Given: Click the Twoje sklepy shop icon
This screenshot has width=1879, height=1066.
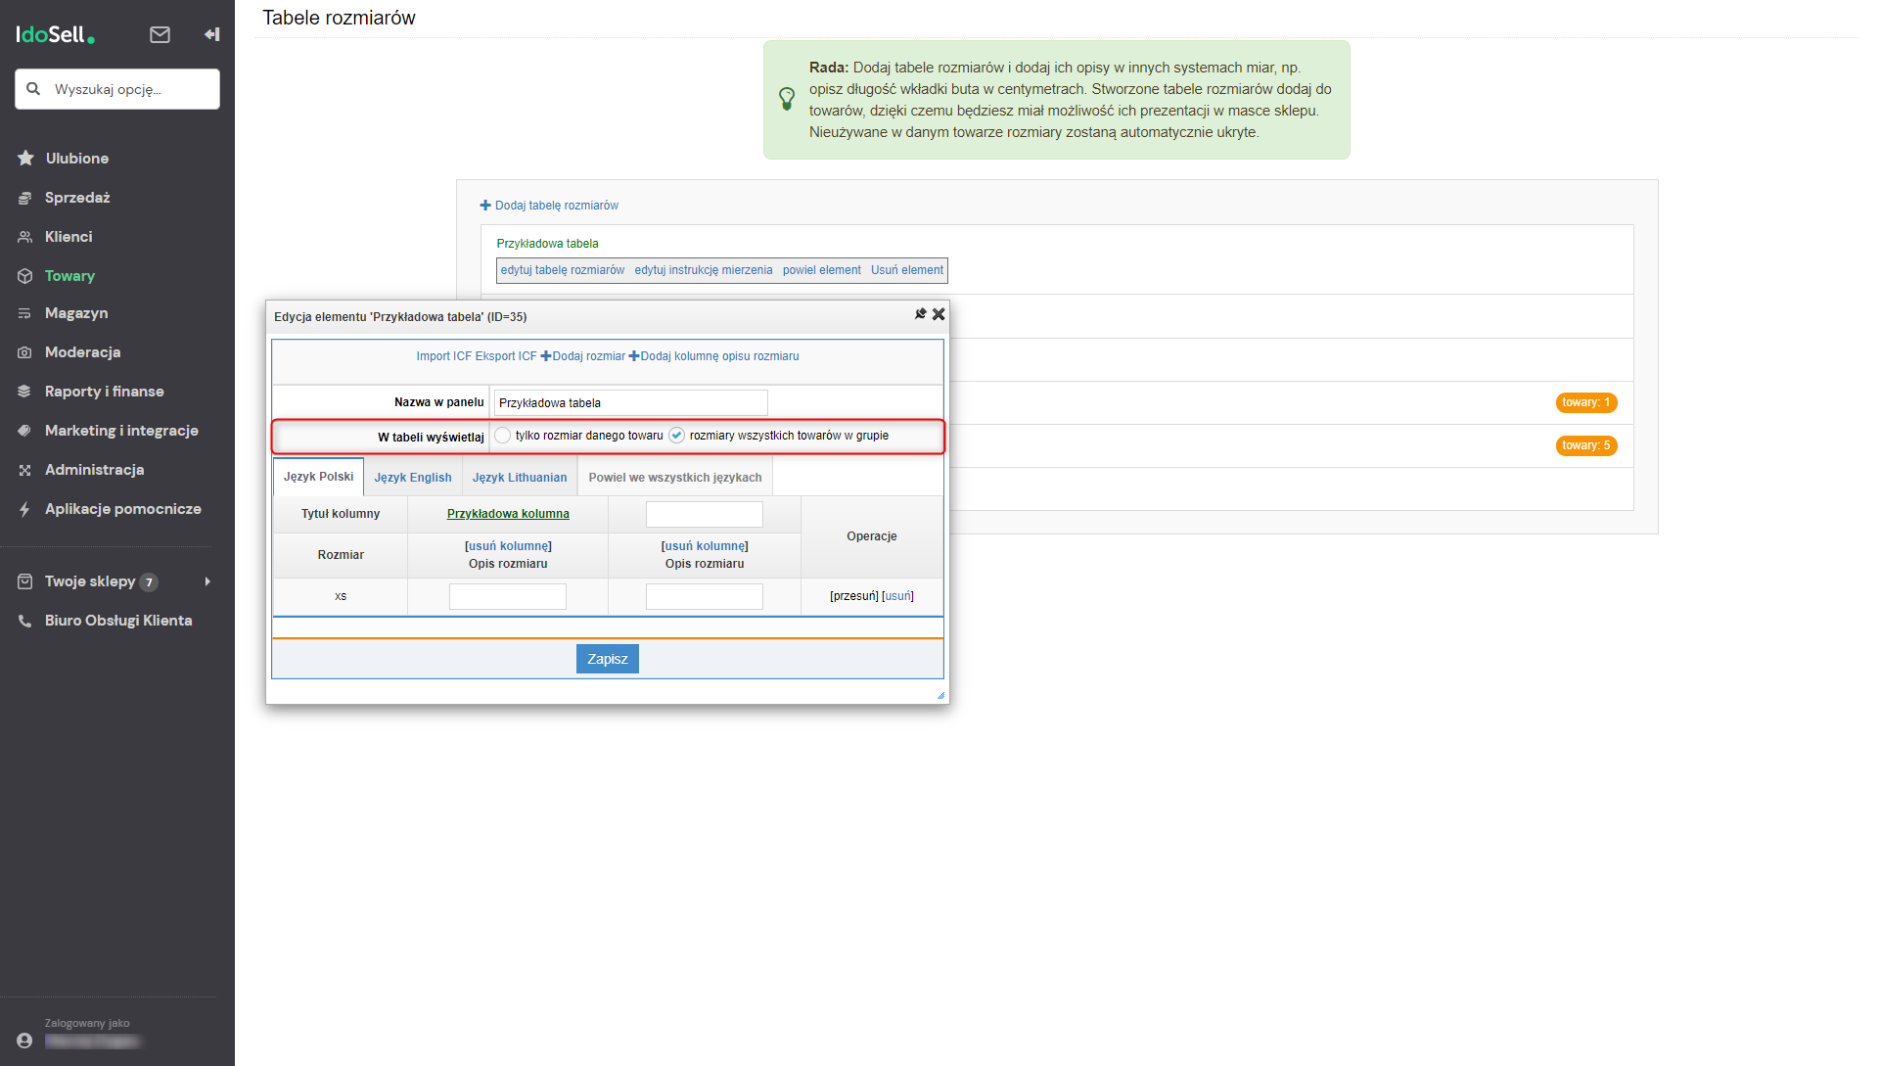Looking at the screenshot, I should point(25,581).
